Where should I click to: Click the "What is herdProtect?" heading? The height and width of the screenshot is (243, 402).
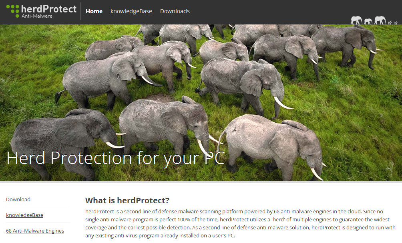coord(127,200)
